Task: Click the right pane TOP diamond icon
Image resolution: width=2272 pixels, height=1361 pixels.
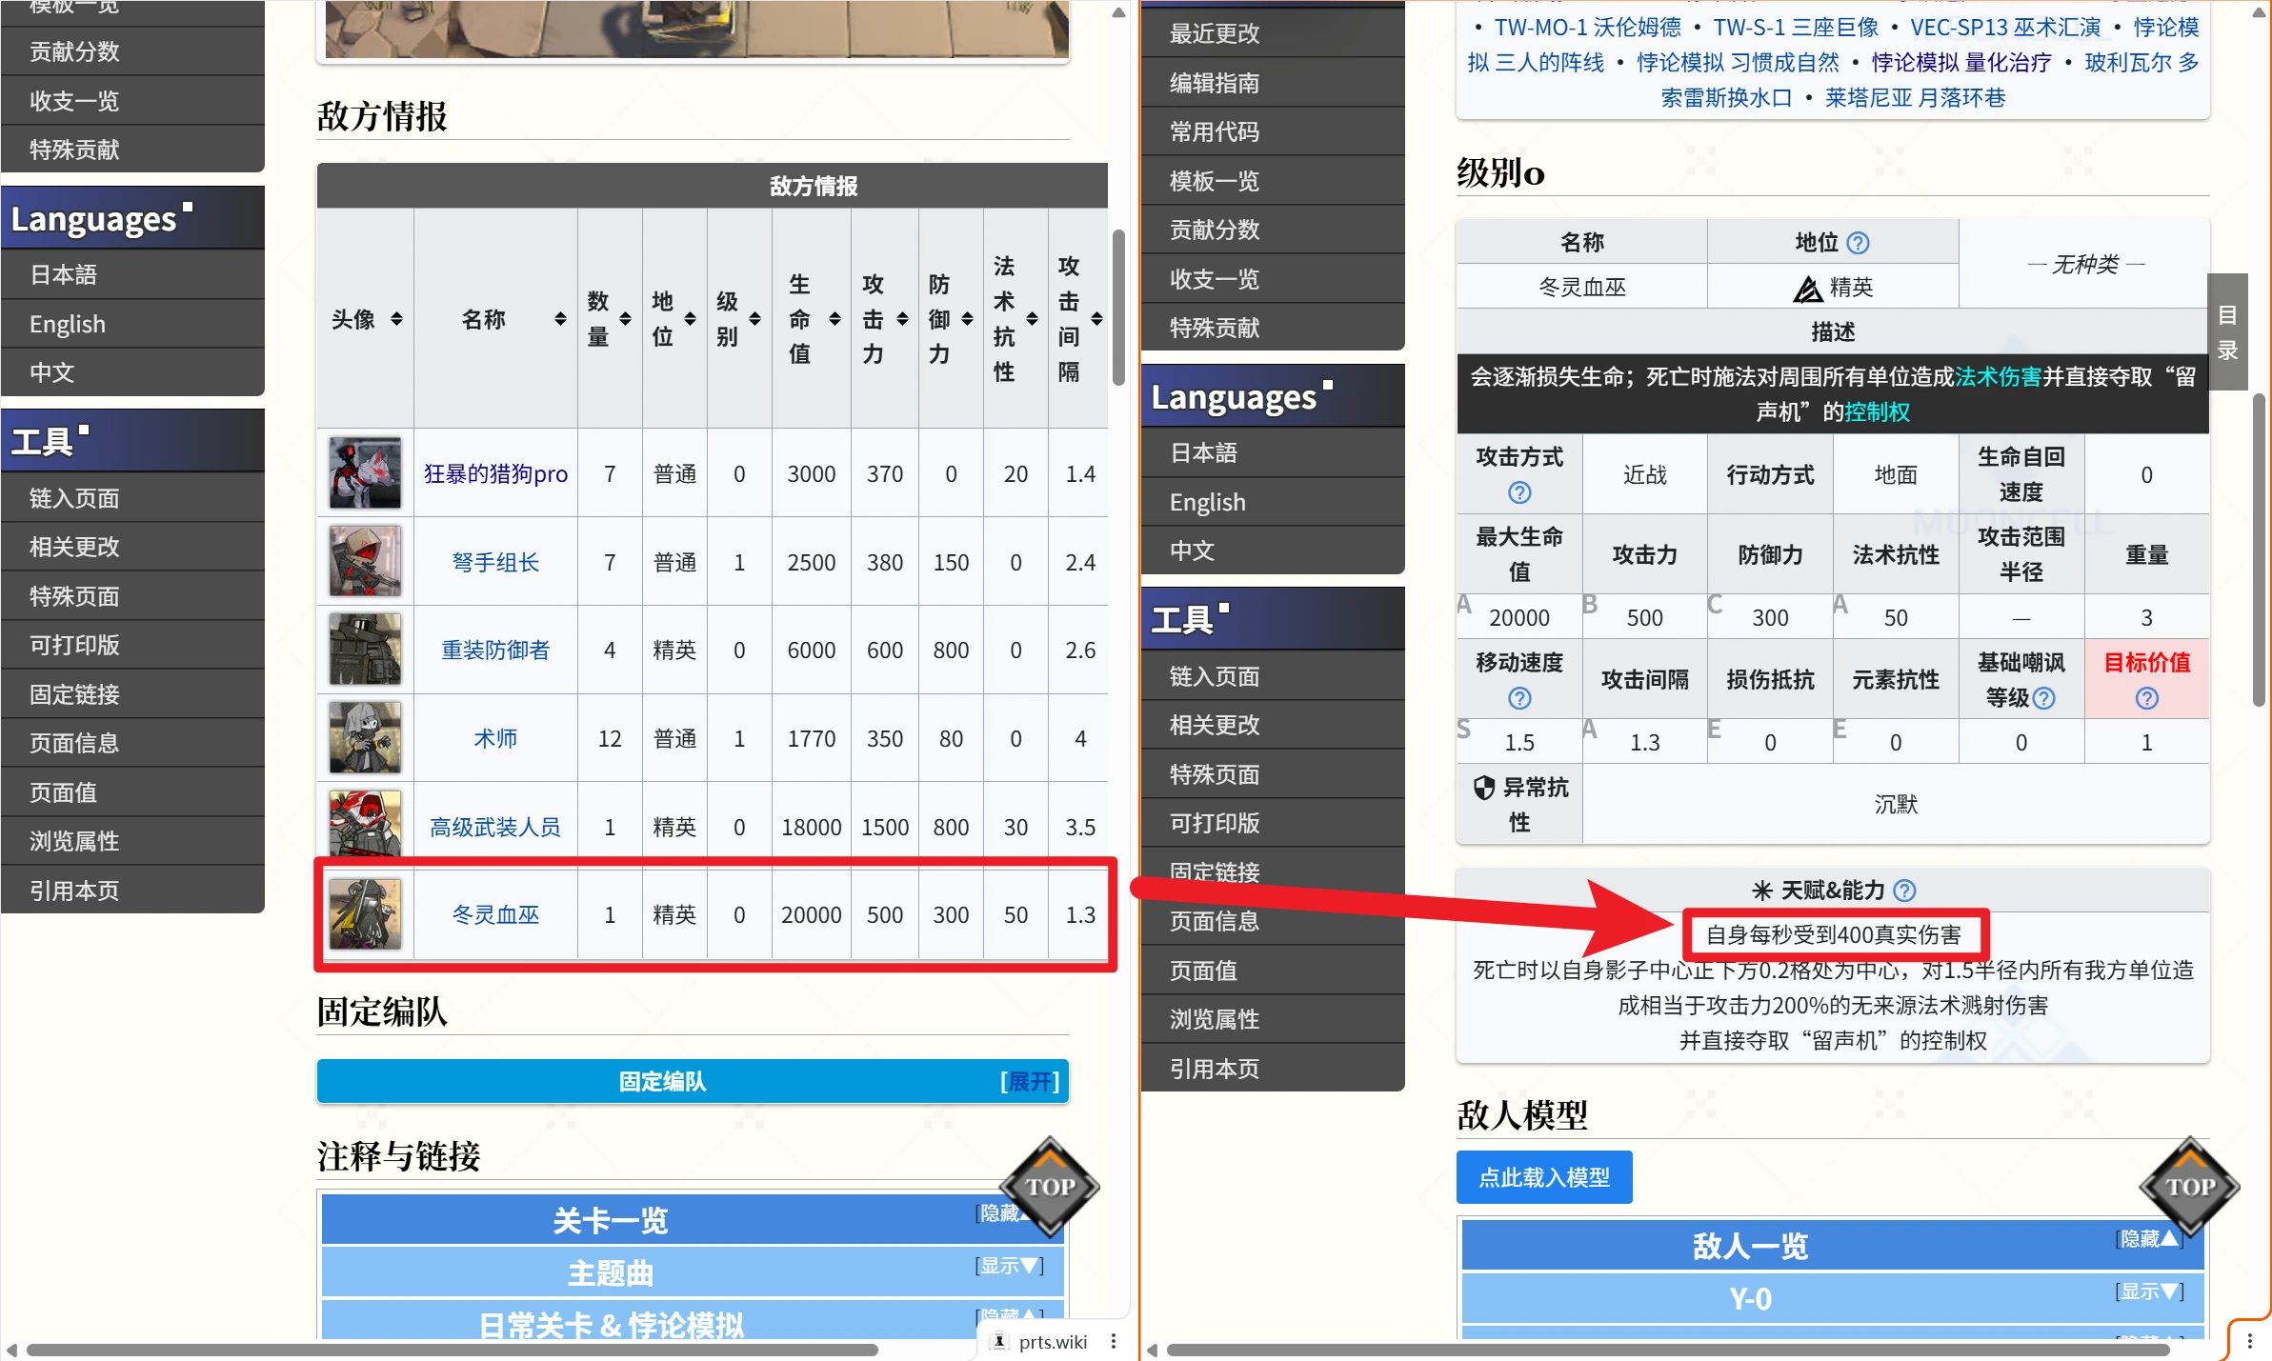Action: click(2189, 1187)
